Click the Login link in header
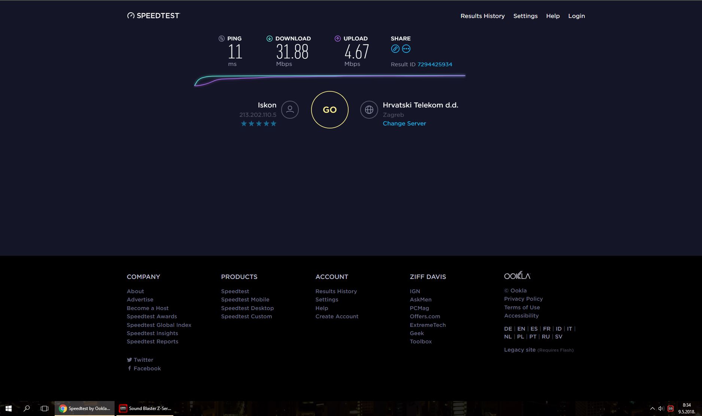This screenshot has width=702, height=416. click(576, 16)
